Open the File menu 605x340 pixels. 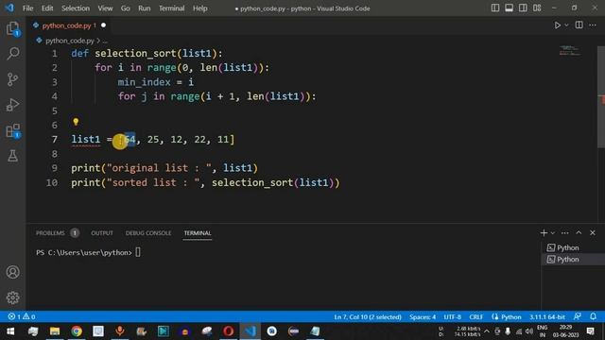tap(27, 8)
